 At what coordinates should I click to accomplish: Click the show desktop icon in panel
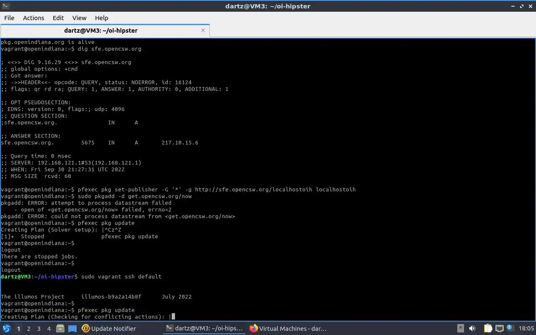pyautogui.click(x=72, y=329)
